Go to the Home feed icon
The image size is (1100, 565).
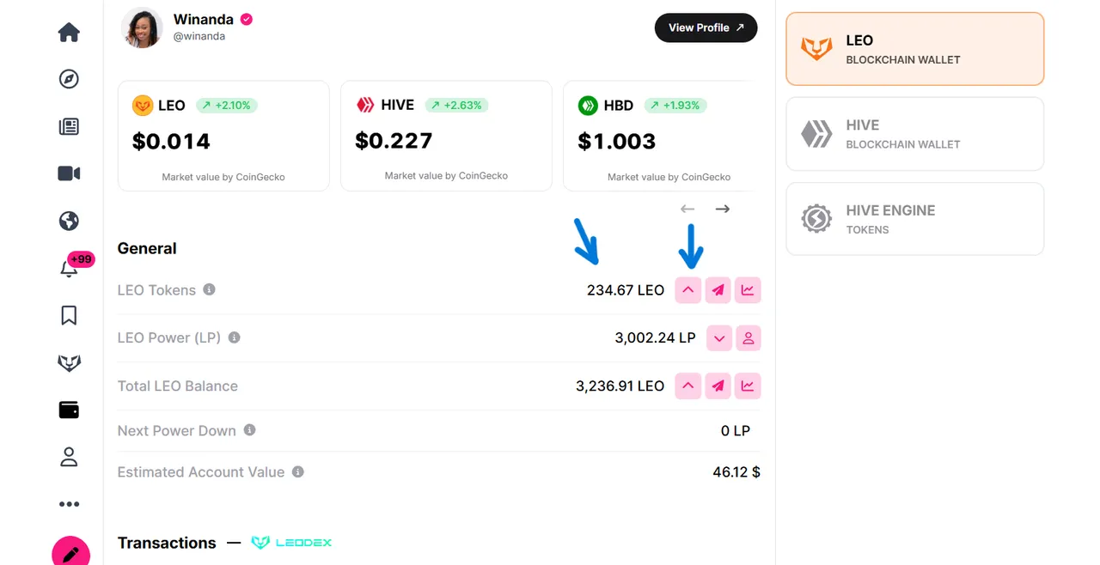click(x=69, y=33)
